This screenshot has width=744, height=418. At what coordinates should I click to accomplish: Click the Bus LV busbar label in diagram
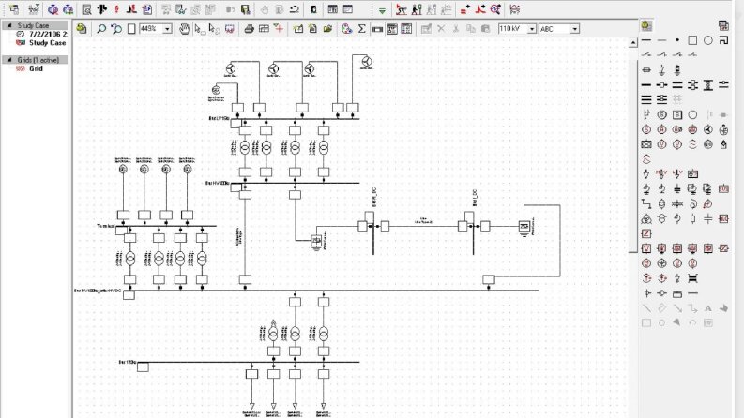point(219,118)
